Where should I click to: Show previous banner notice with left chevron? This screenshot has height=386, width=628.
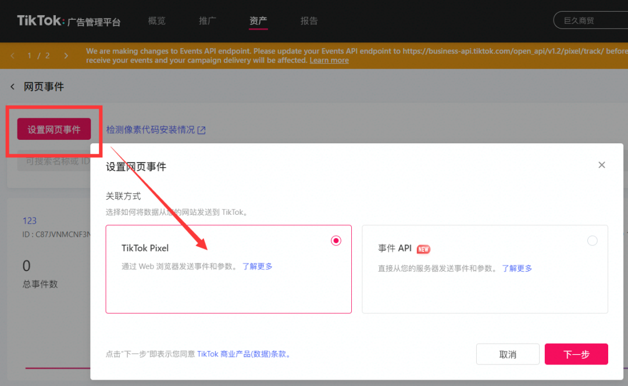13,56
